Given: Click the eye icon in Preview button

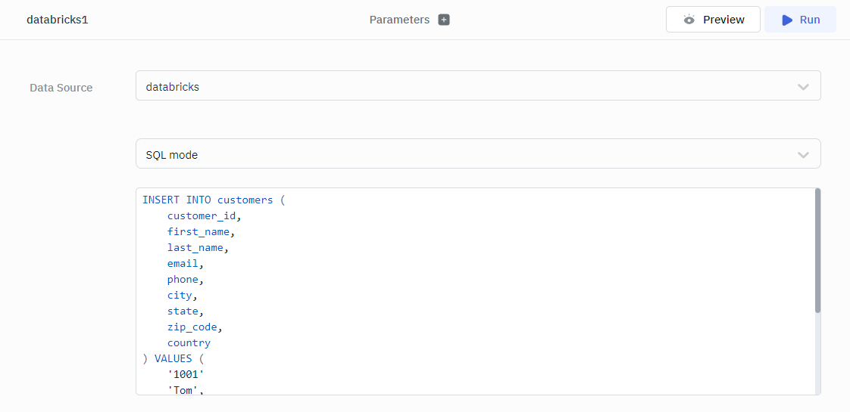Looking at the screenshot, I should pyautogui.click(x=689, y=20).
